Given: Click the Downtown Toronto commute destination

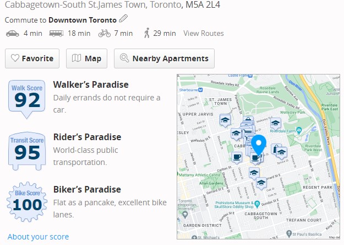Looking at the screenshot, I should [83, 20].
